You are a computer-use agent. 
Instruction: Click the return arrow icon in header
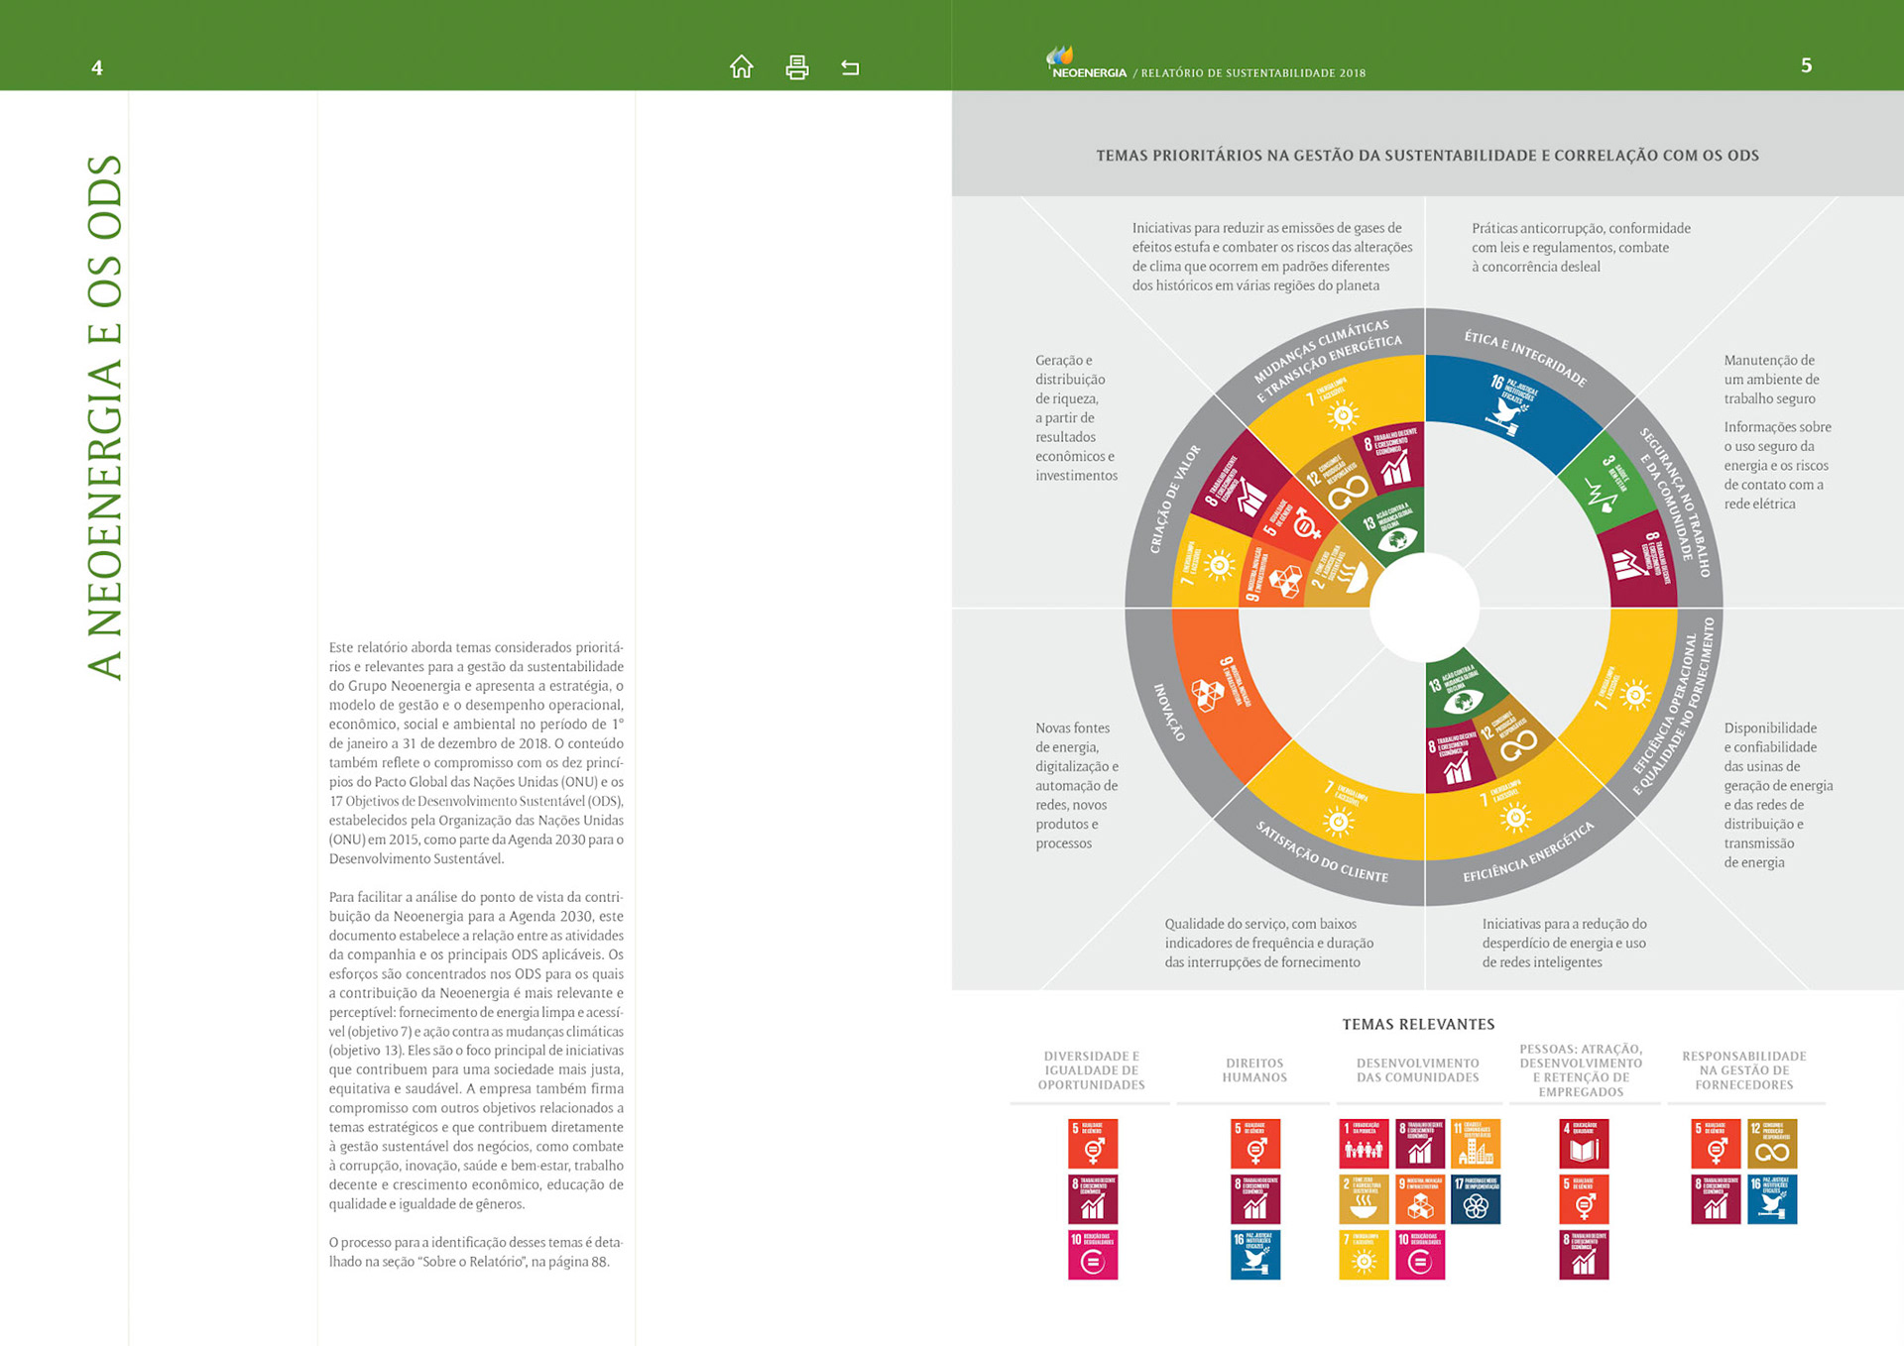[850, 67]
